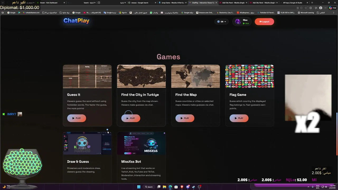Viewport: 338px width, 190px height.
Task: Open browser settings and more menu
Action: pyautogui.click(x=325, y=8)
